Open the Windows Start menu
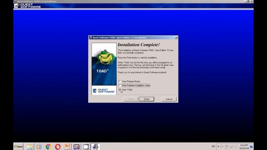Image resolution: width=267 pixels, height=150 pixels. coord(18,146)
